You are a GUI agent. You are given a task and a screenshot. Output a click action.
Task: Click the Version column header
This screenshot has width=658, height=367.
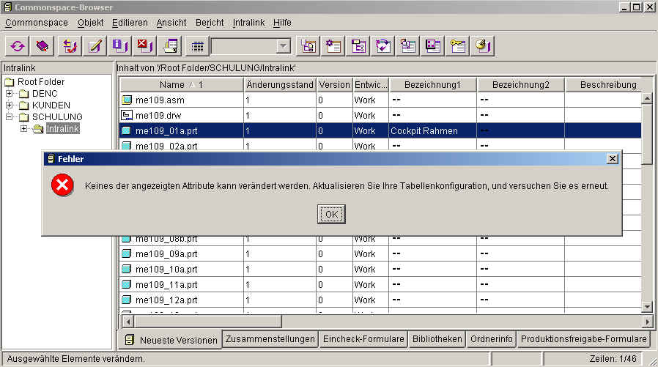(x=334, y=85)
